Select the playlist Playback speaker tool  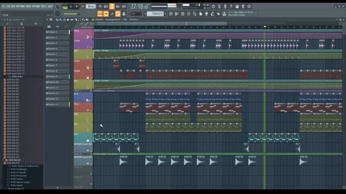(87, 19)
